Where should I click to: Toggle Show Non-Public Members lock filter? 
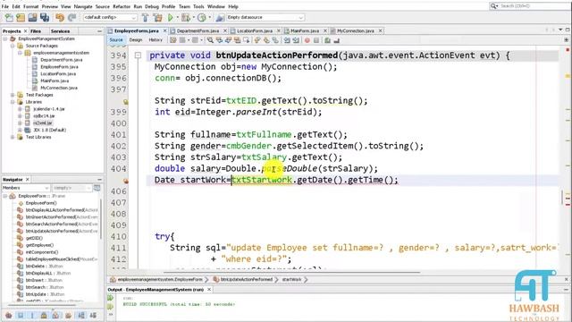(x=44, y=315)
